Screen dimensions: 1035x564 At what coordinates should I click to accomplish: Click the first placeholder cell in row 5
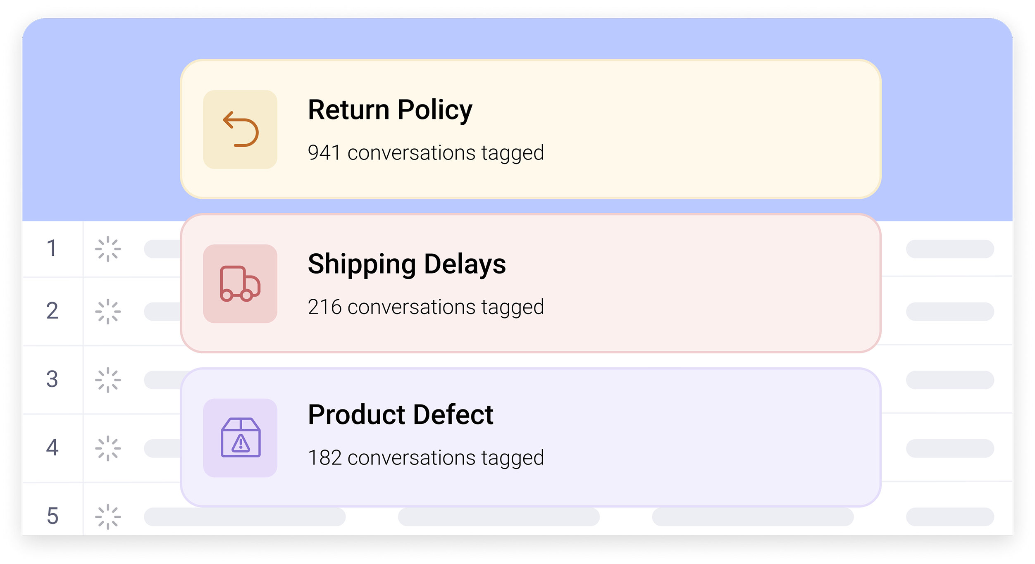pyautogui.click(x=245, y=516)
